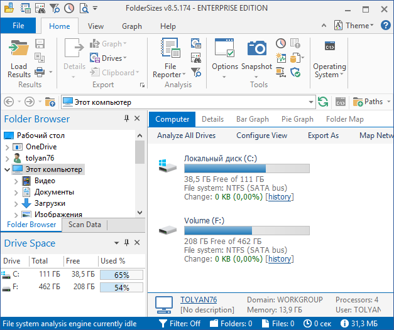Image resolution: width=394 pixels, height=330 pixels.
Task: Collapse the Этот компьютер tree node
Action: tap(7, 169)
